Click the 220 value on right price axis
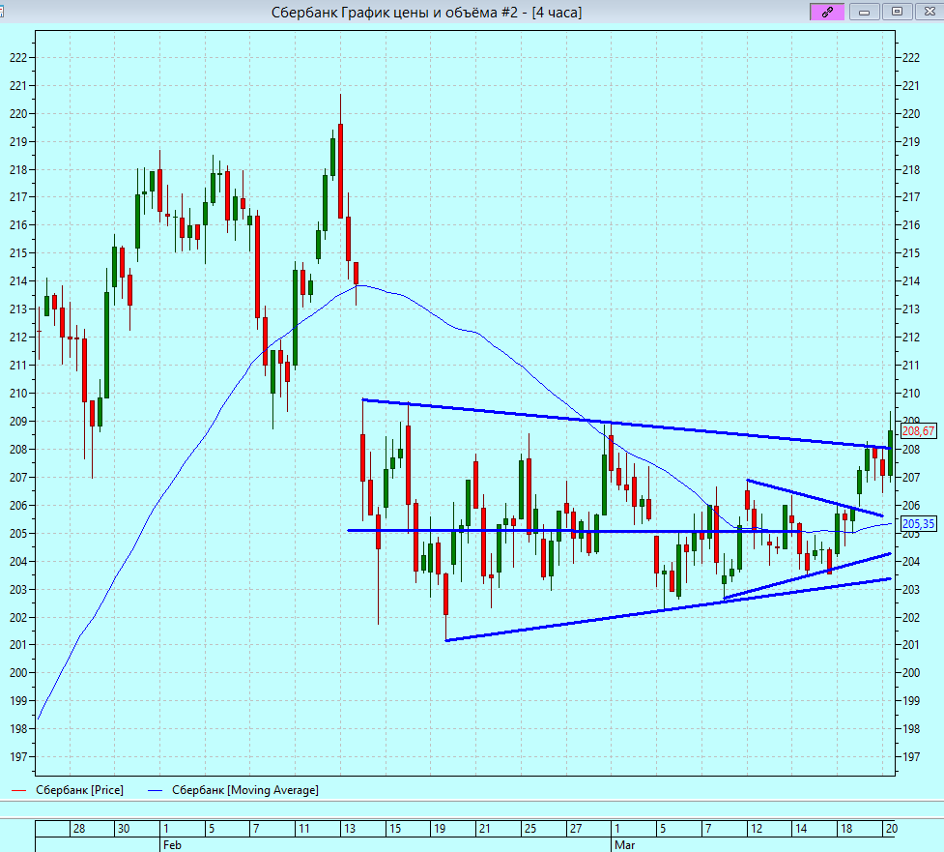The image size is (944, 852). tap(911, 114)
